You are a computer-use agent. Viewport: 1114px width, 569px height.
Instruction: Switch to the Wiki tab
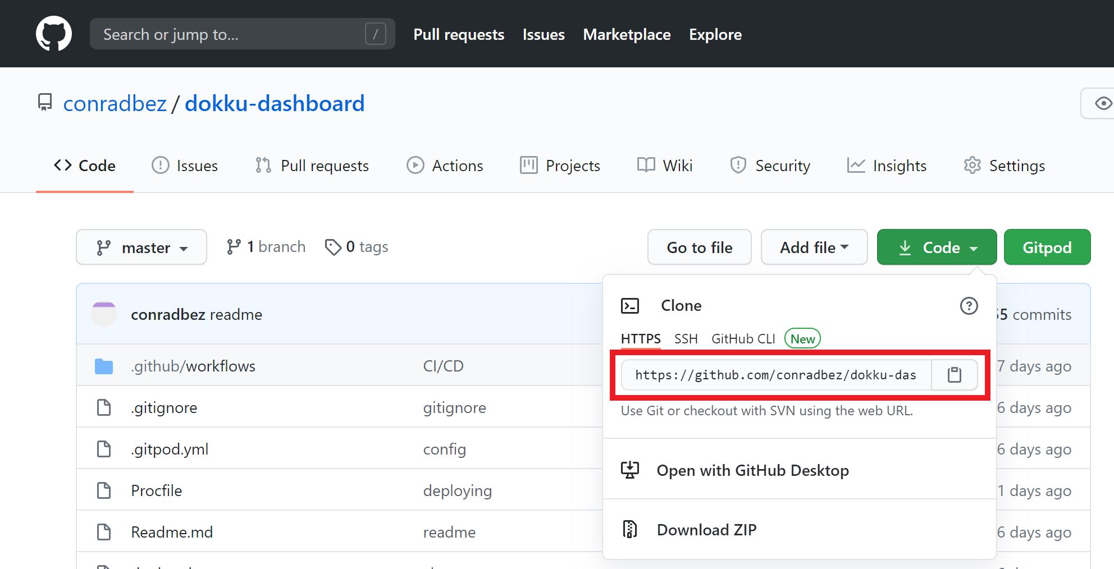[x=665, y=166]
